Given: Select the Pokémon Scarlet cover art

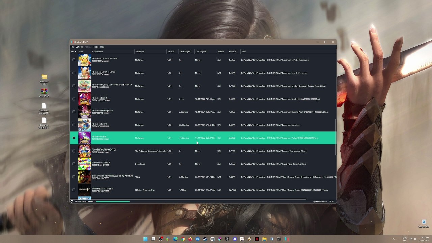Looking at the screenshot, I should pyautogui.click(x=84, y=99).
